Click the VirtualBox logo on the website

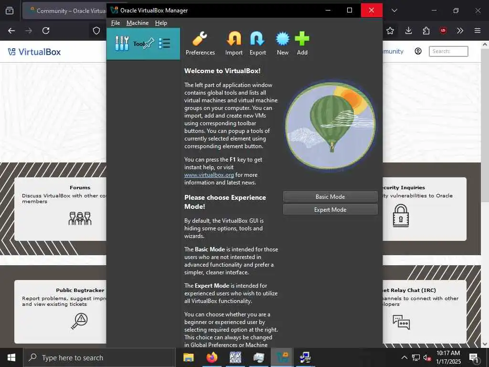click(34, 52)
